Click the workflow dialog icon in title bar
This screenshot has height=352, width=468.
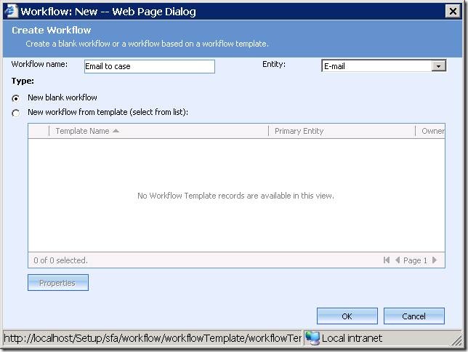click(11, 11)
